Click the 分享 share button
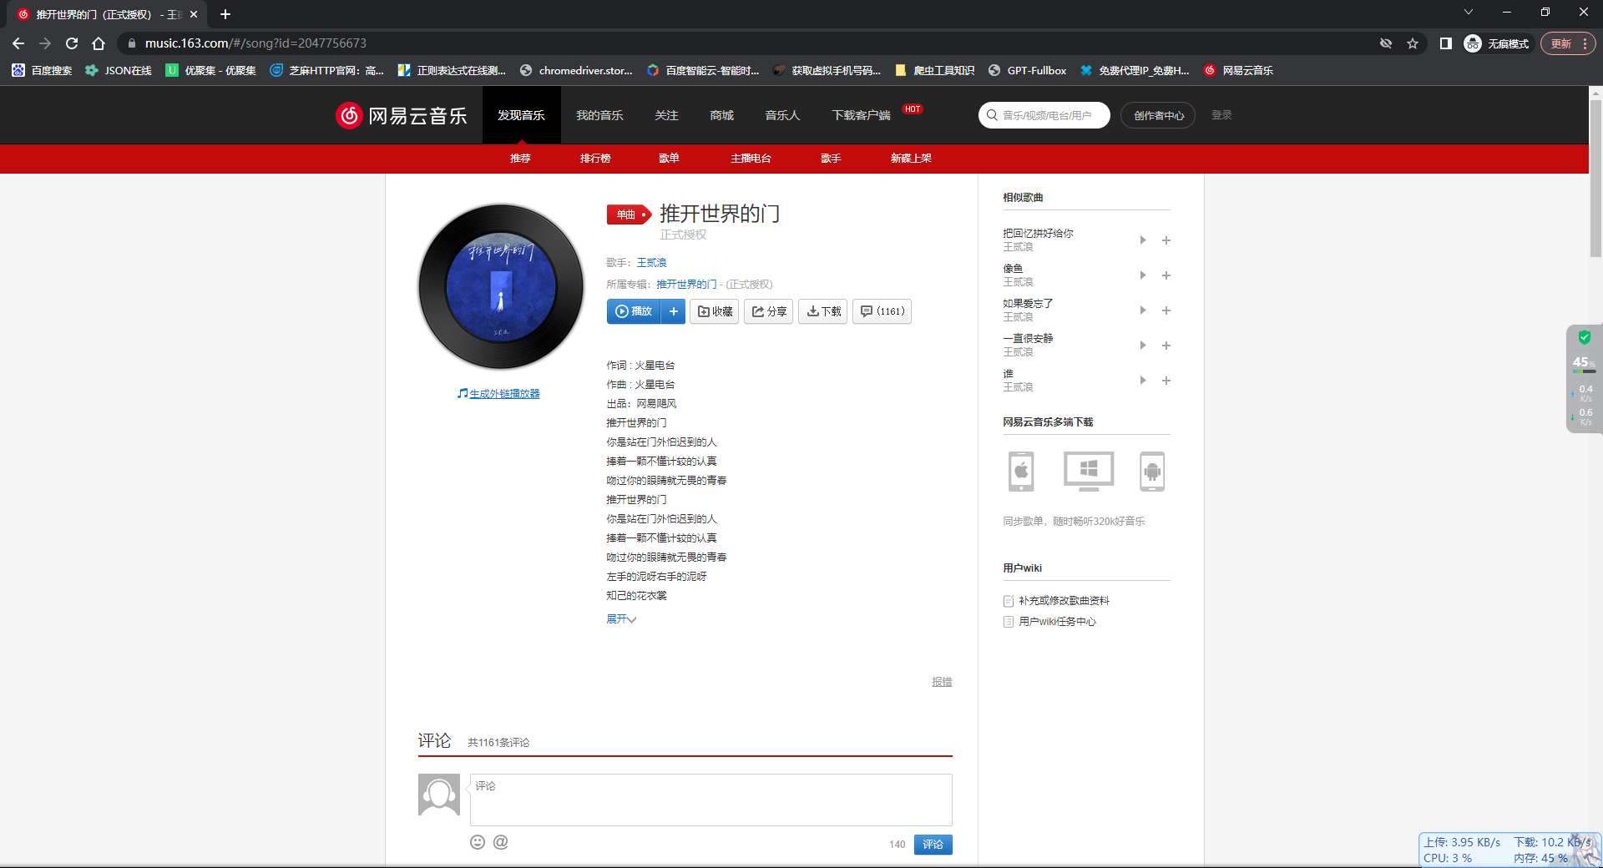 [769, 311]
